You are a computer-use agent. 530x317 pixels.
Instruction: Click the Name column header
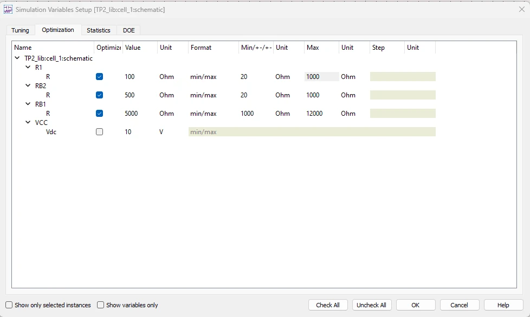click(53, 48)
